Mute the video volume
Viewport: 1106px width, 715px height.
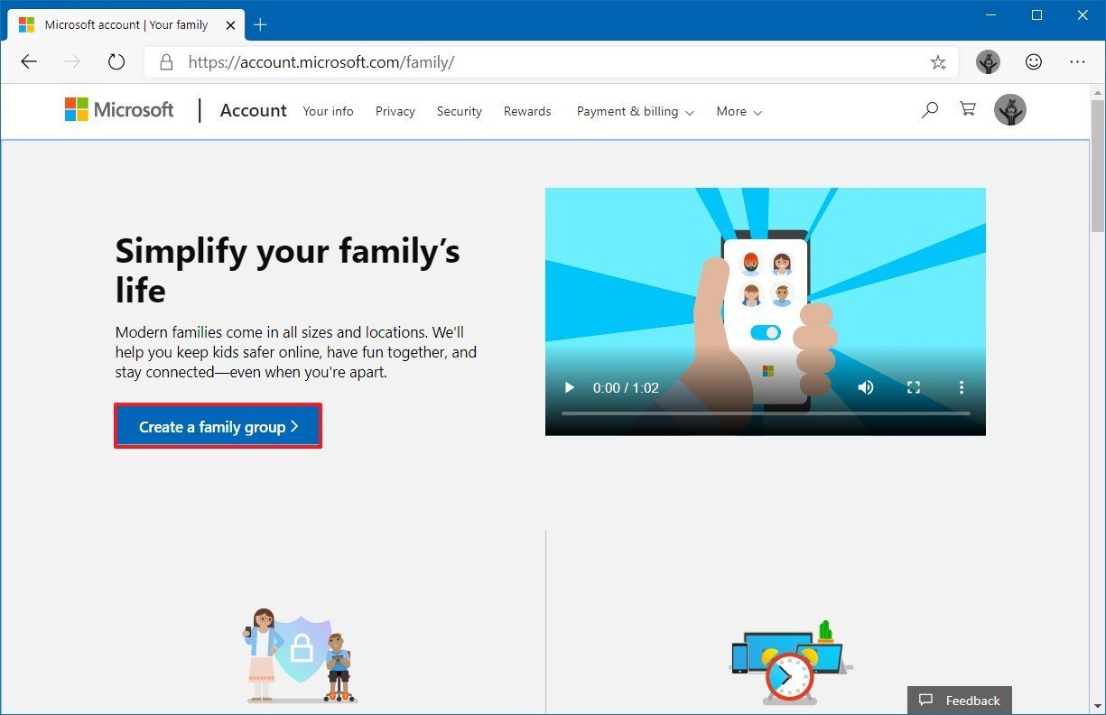[x=866, y=388]
